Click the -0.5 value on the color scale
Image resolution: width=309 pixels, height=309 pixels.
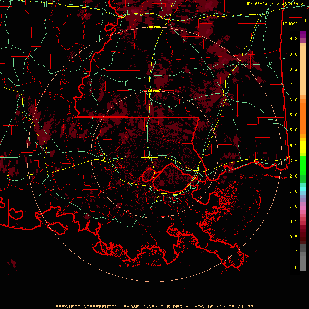pos(292,237)
